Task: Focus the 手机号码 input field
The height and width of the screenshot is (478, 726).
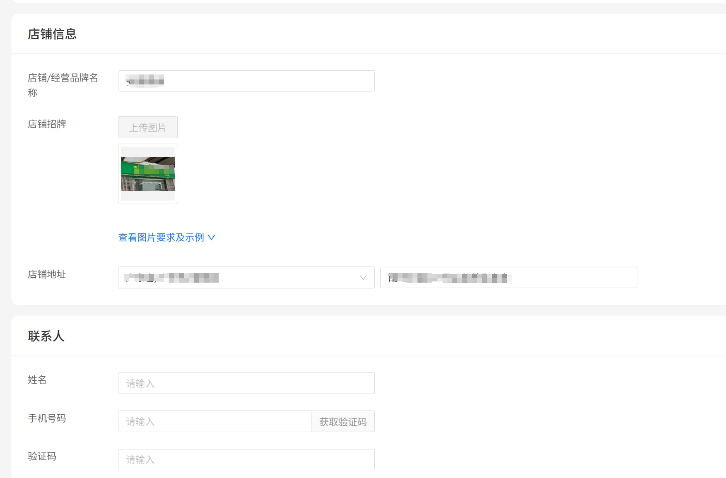Action: [214, 421]
